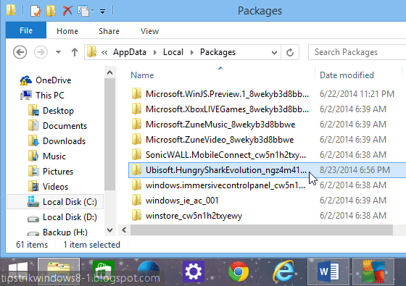
Task: Click the 8/23/2014 6:56 PM date cell
Action: click(x=355, y=170)
